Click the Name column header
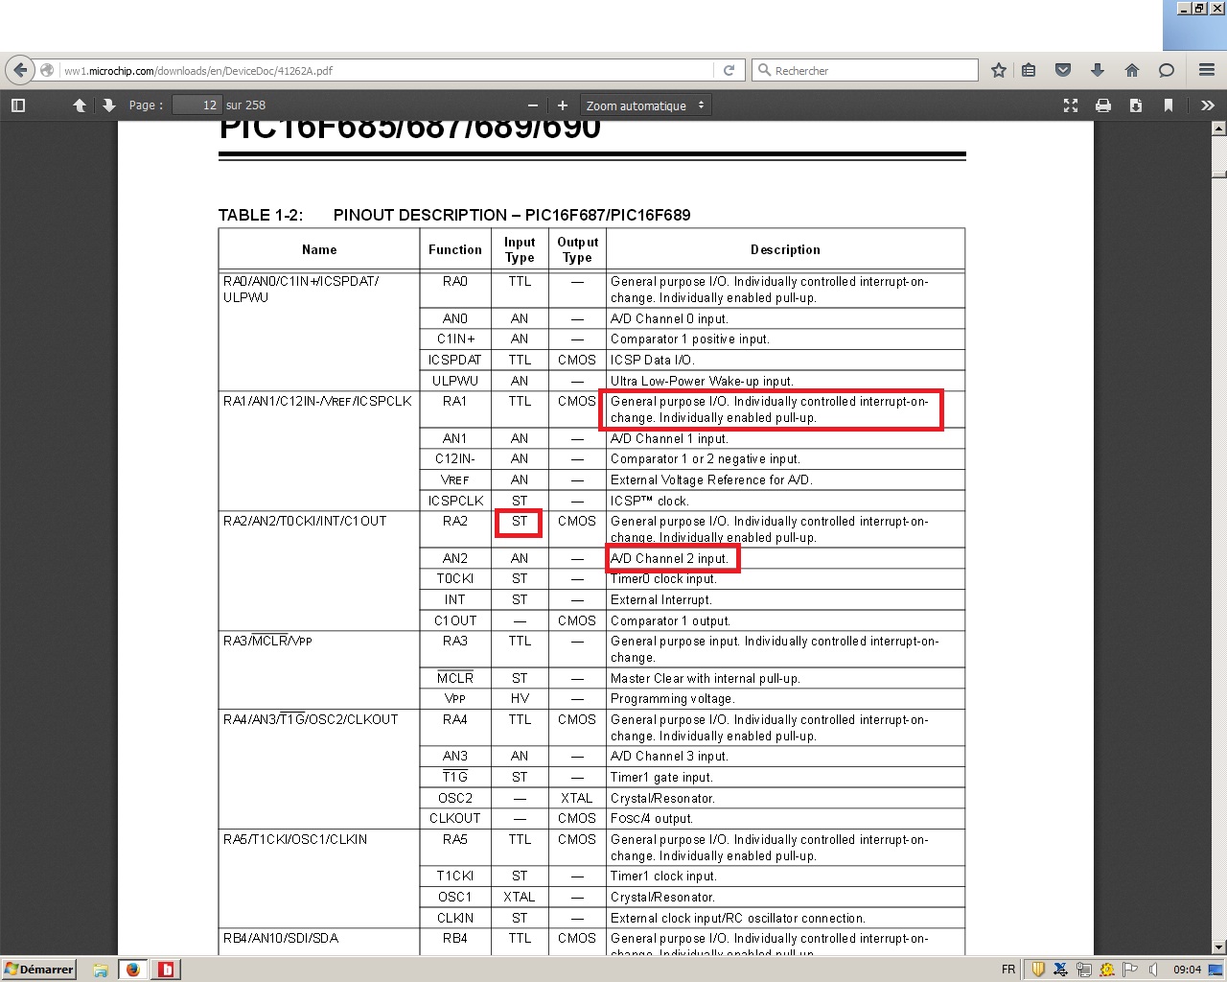The height and width of the screenshot is (982, 1227). (319, 249)
